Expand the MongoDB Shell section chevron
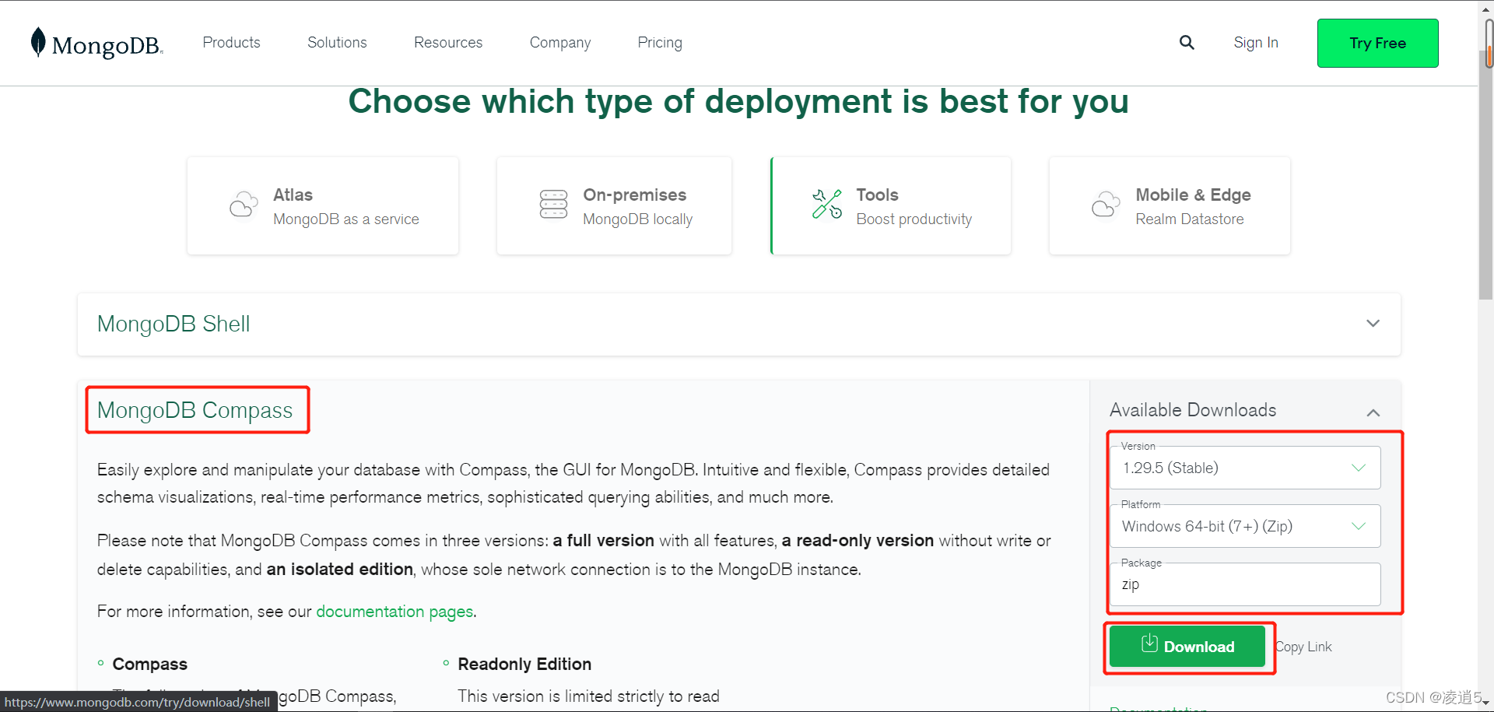Viewport: 1494px width, 712px height. point(1373,323)
